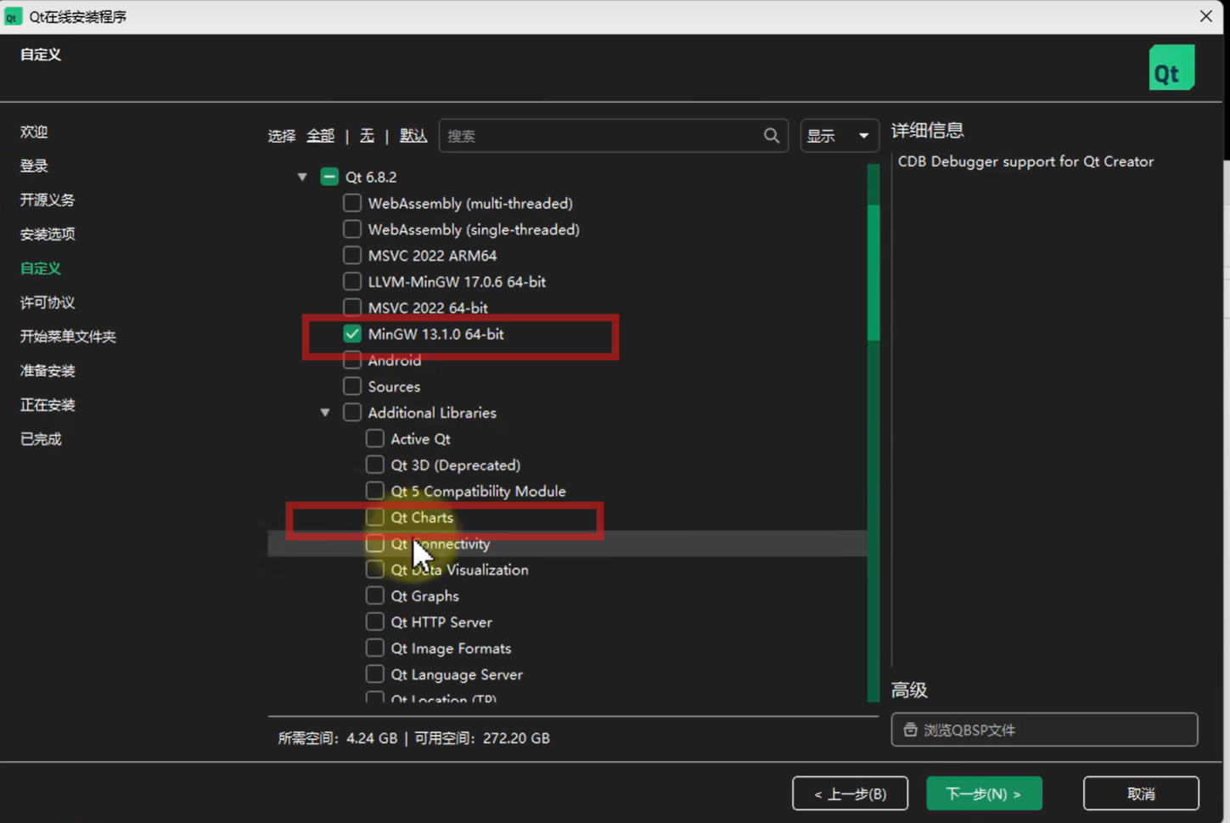The height and width of the screenshot is (823, 1230).
Task: Click the Qt Language Server label
Action: (457, 674)
